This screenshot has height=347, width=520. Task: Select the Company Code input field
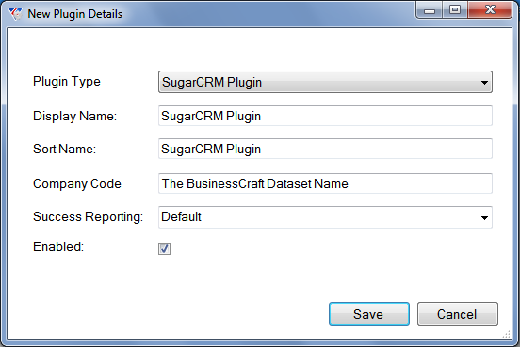(325, 183)
